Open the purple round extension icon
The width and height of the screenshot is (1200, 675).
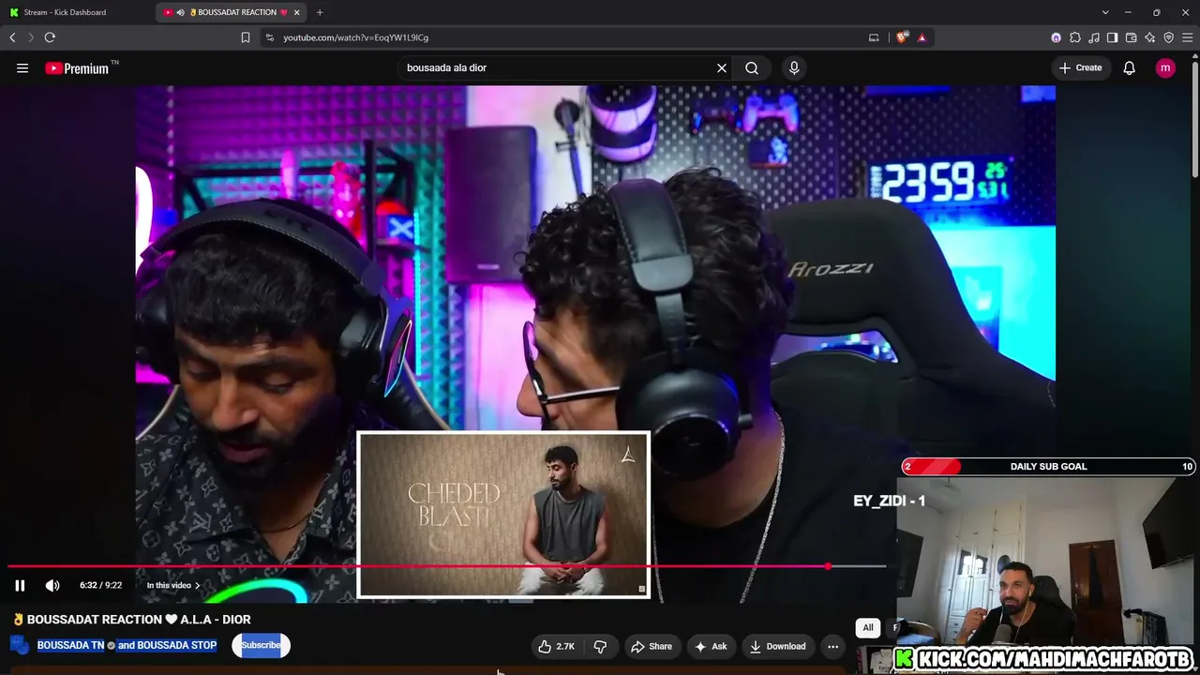tap(1057, 37)
